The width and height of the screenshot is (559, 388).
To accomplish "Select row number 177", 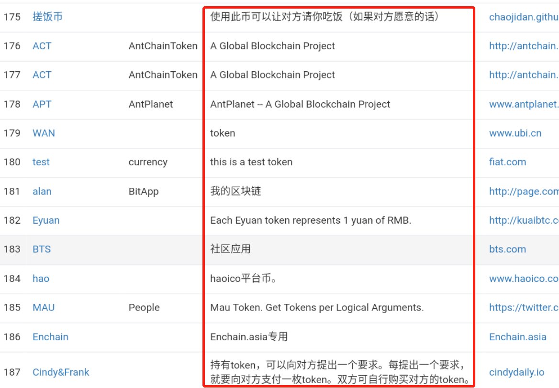I will pyautogui.click(x=12, y=75).
